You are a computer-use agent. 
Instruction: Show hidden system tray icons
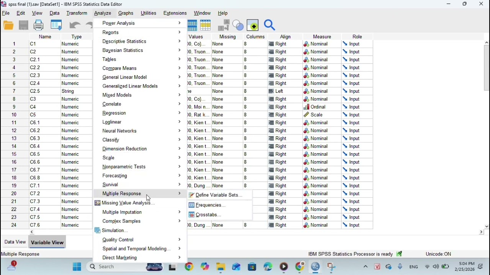(x=366, y=267)
